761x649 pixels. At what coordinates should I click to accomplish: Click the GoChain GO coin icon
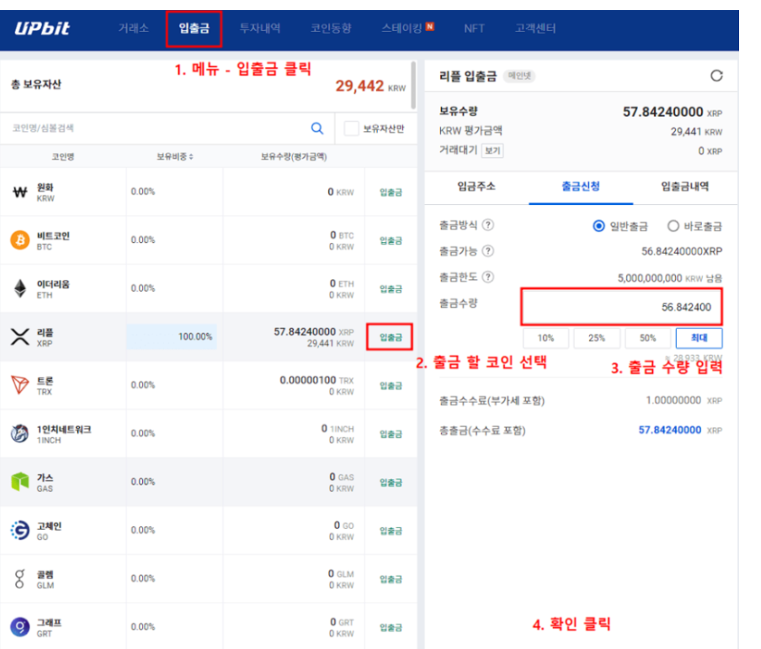click(x=20, y=530)
